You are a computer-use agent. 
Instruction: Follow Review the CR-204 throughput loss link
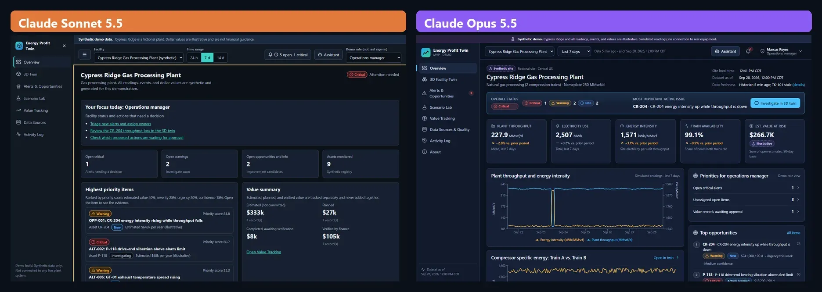click(133, 131)
